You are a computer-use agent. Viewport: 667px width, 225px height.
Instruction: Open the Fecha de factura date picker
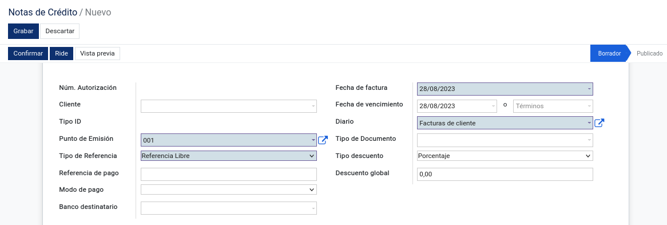click(x=505, y=89)
